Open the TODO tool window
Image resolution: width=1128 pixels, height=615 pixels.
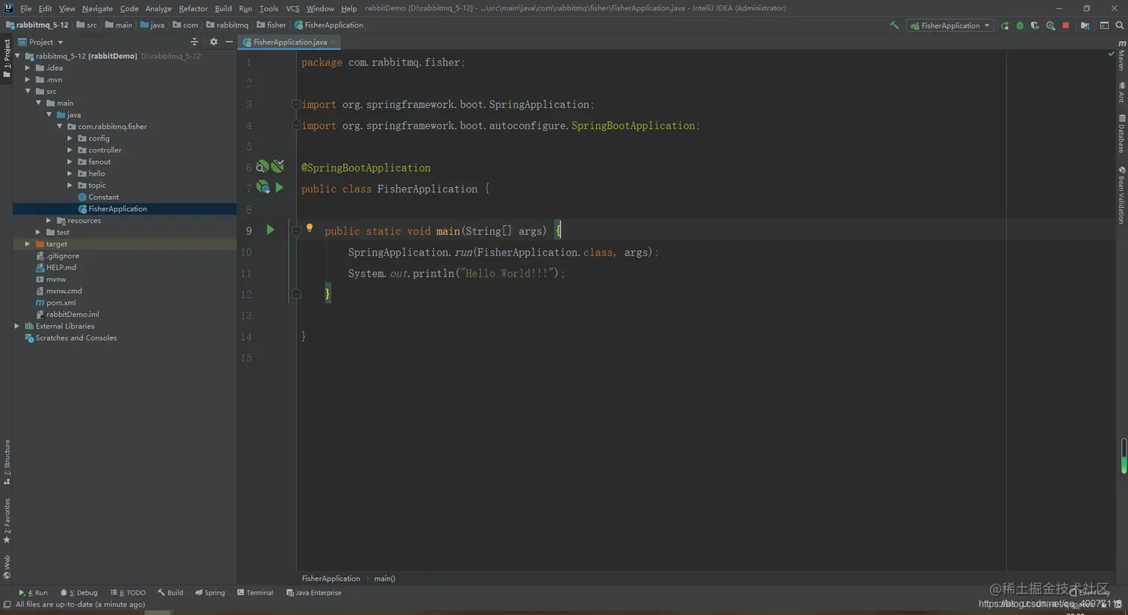click(x=128, y=593)
